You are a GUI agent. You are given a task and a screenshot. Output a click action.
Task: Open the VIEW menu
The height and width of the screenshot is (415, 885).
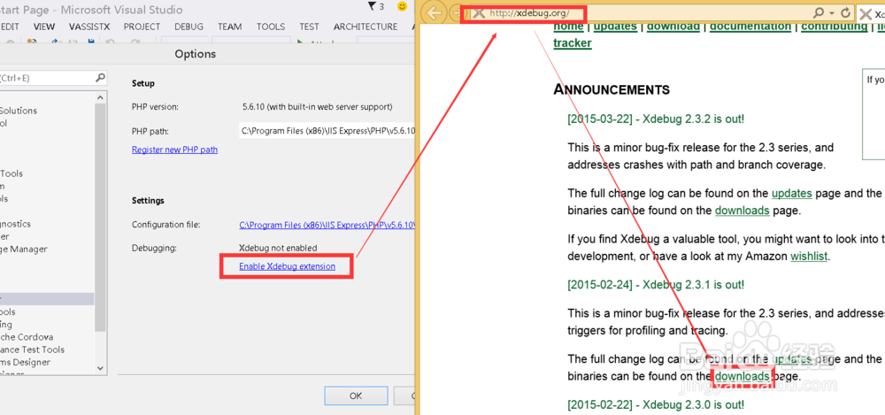pyautogui.click(x=44, y=27)
